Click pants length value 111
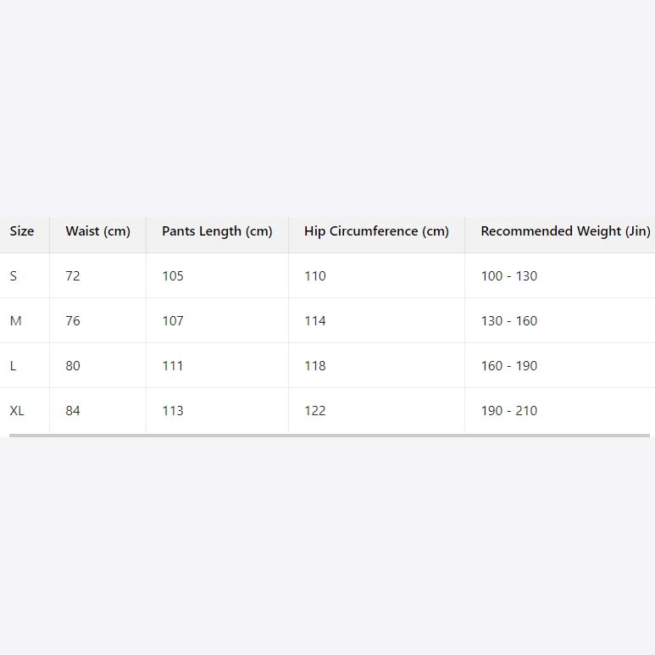The image size is (655, 655). click(x=173, y=366)
